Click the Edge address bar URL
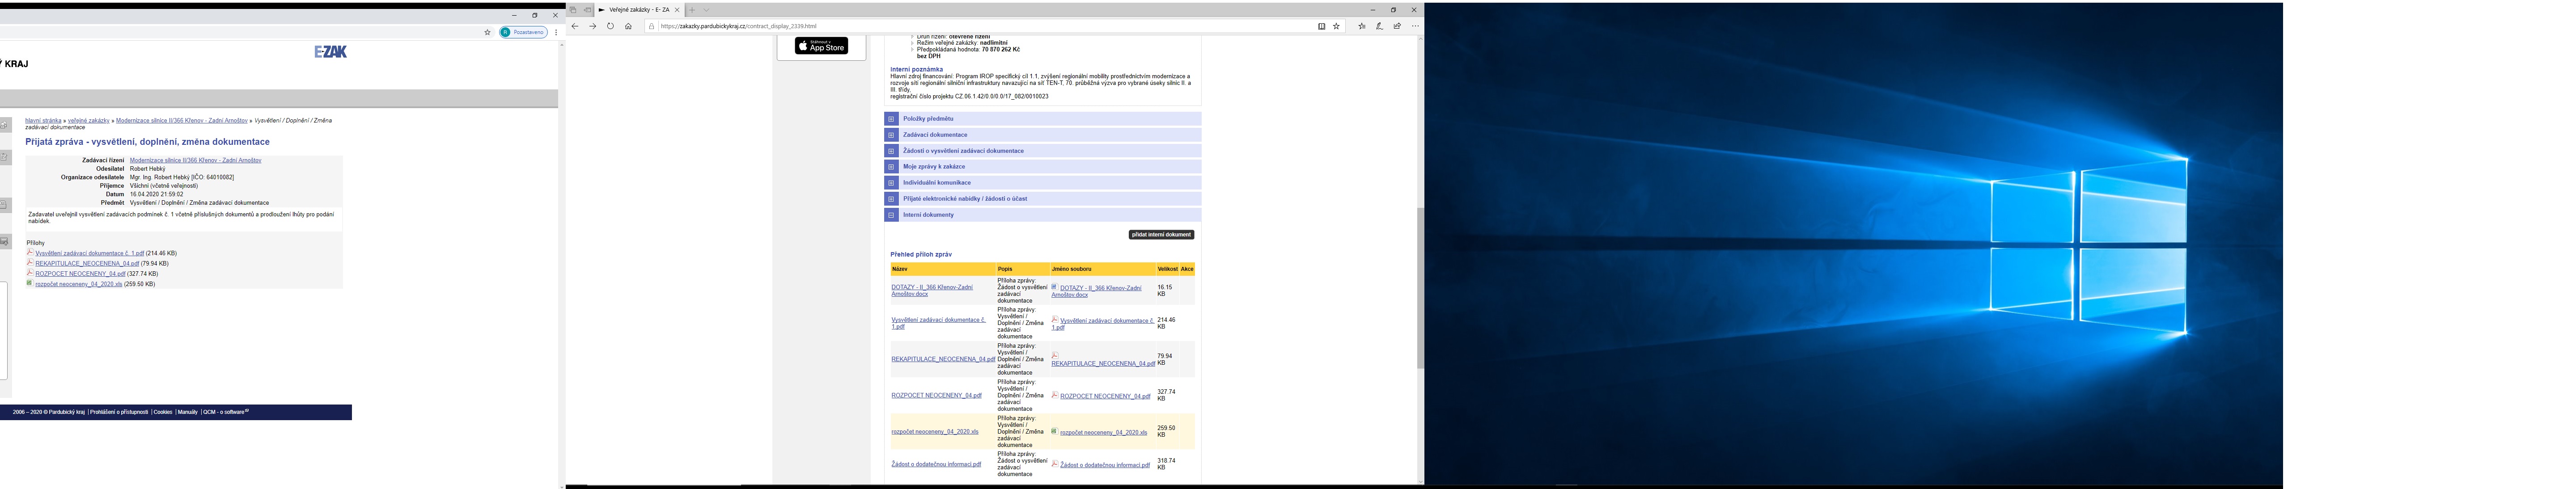2576x489 pixels. [x=738, y=26]
